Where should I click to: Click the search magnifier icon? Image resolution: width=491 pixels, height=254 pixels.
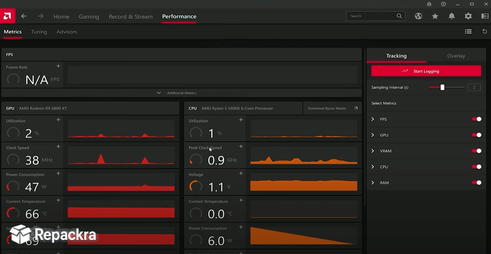399,16
